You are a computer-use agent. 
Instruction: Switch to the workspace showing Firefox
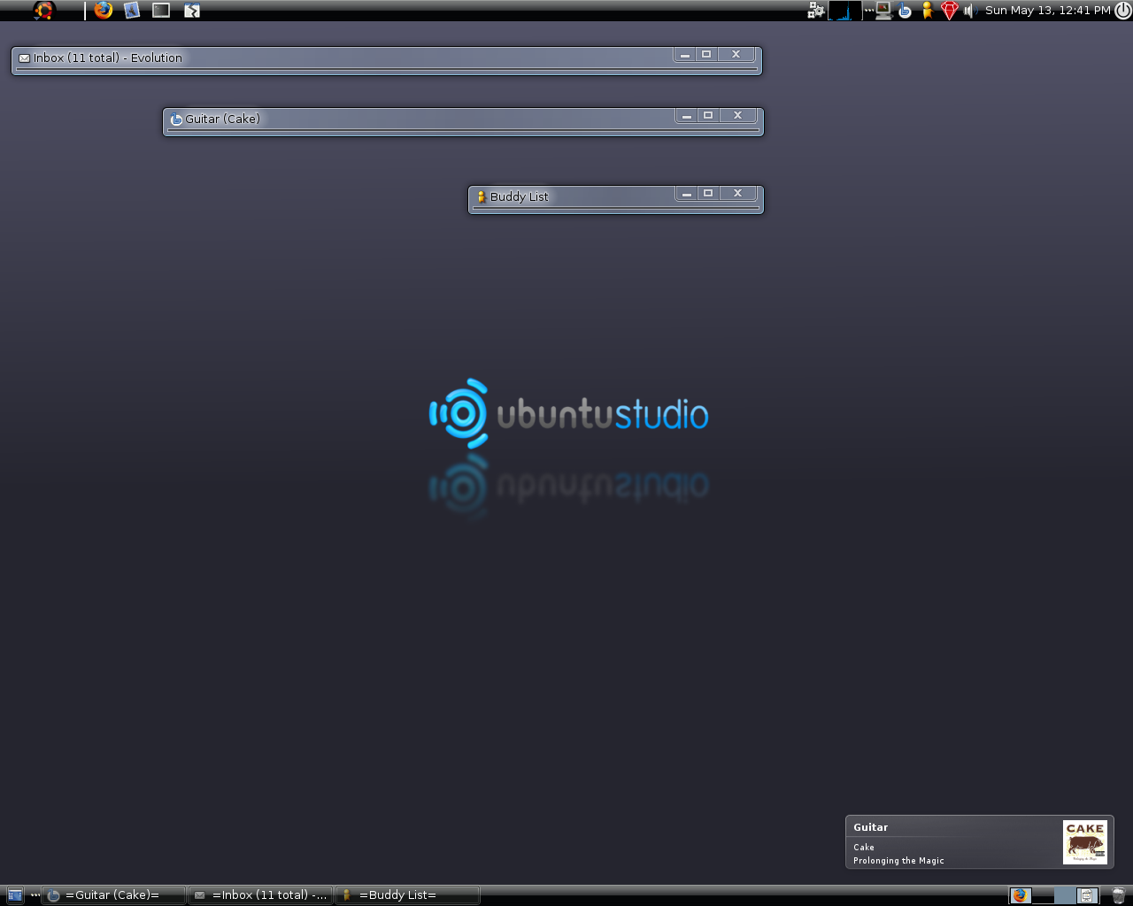(1021, 895)
